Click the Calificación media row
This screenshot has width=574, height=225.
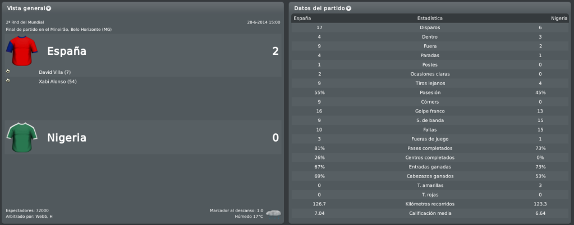[430, 213]
